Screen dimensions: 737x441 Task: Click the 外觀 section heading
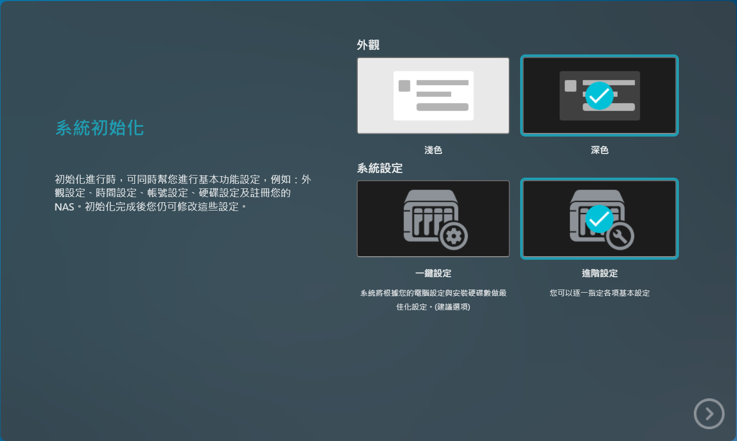coord(368,45)
